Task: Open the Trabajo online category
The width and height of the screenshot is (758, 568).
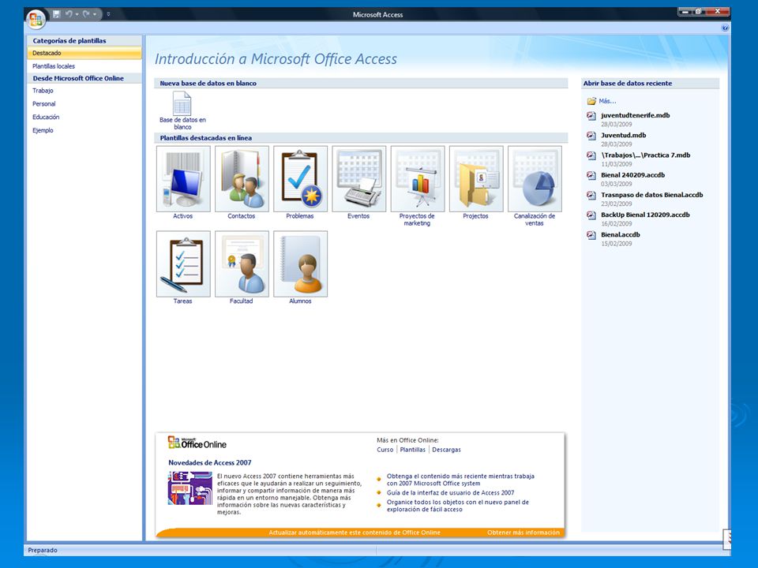Action: tap(43, 90)
